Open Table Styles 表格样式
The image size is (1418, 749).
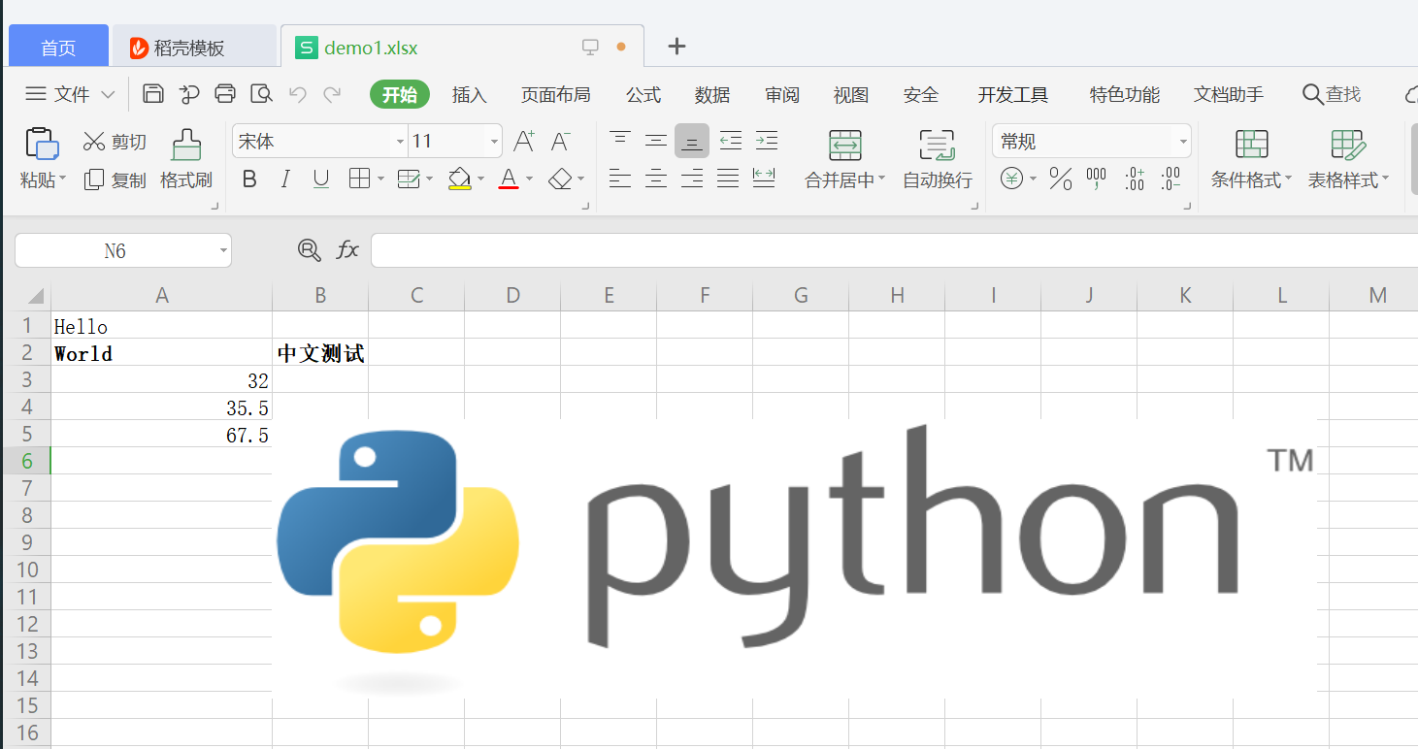click(x=1348, y=160)
